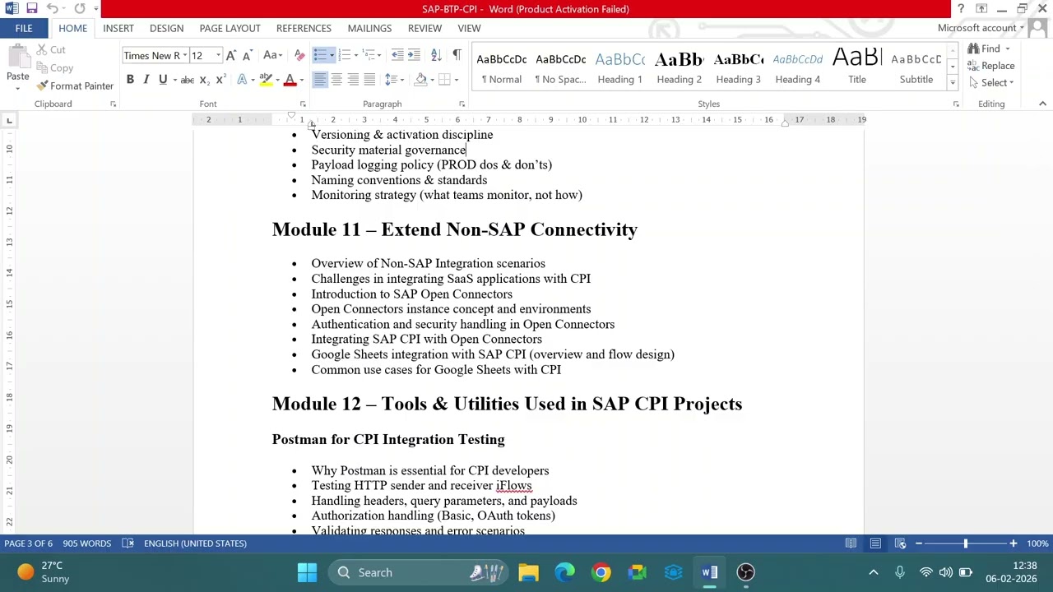Justify the paragraph text

pos(369,80)
